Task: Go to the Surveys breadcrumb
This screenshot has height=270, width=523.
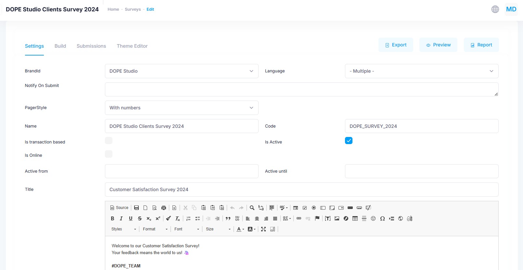Action: [x=133, y=9]
